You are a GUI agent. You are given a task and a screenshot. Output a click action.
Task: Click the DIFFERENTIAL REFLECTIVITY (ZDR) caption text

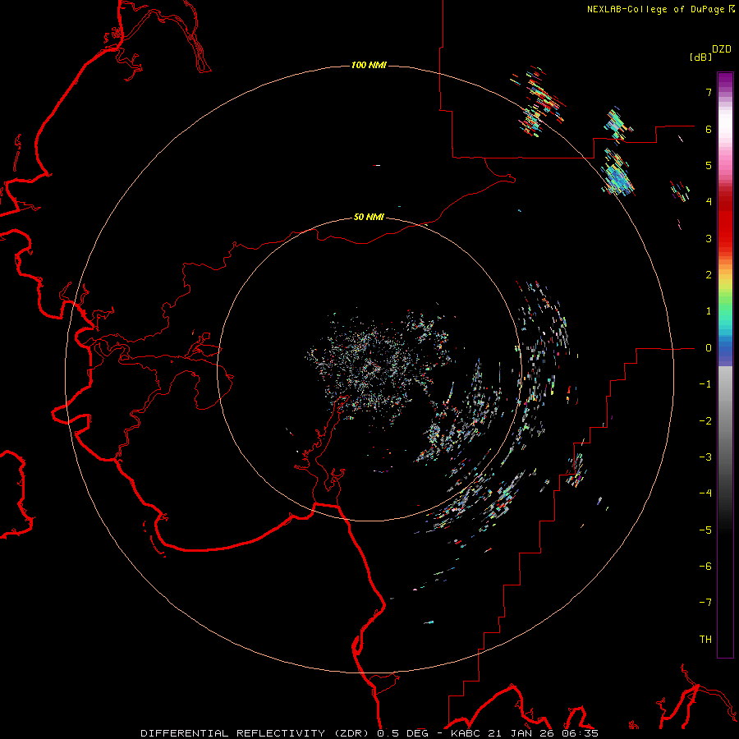click(x=255, y=733)
